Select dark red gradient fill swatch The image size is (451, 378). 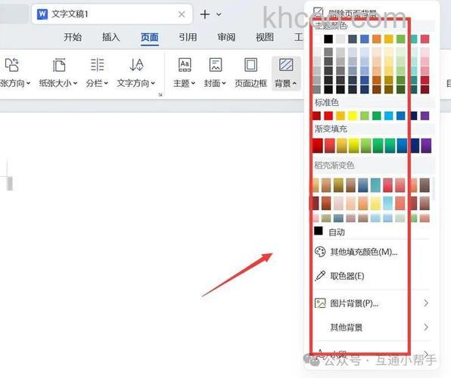point(318,145)
